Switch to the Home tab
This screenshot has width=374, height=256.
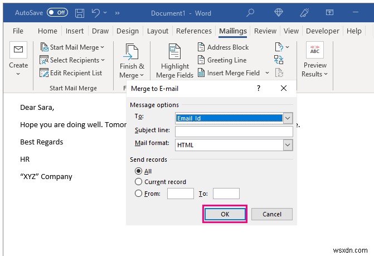click(x=47, y=31)
